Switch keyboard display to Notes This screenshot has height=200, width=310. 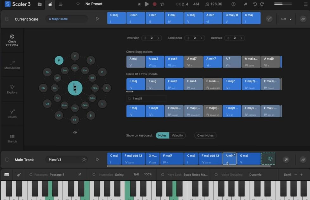(162, 135)
